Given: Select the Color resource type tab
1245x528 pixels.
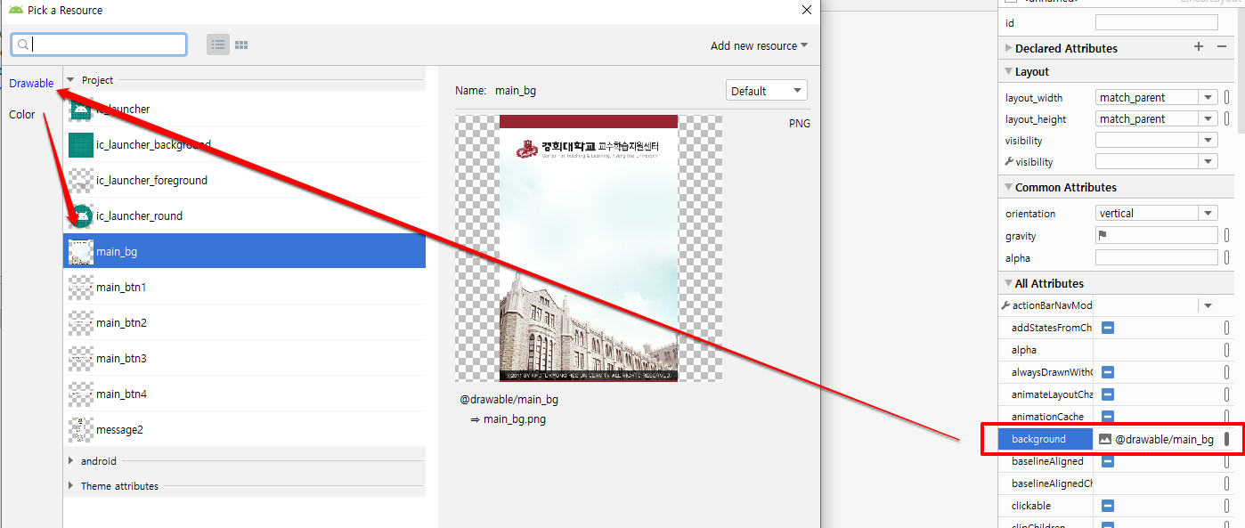Looking at the screenshot, I should [x=22, y=114].
